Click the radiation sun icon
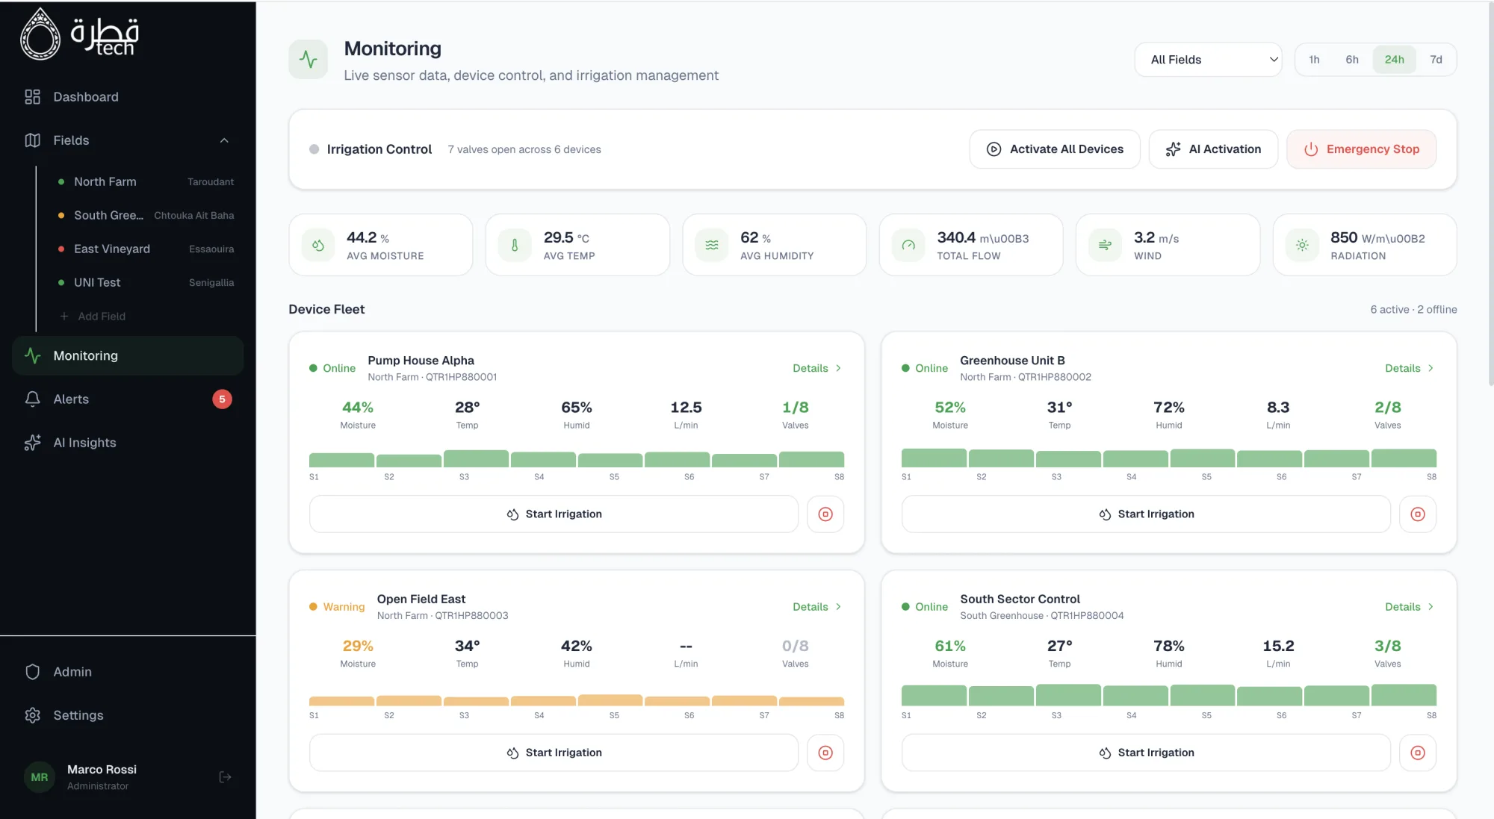Image resolution: width=1494 pixels, height=819 pixels. (x=1302, y=245)
